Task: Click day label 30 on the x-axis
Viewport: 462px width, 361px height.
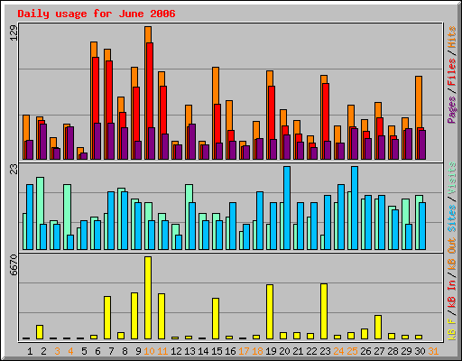Action: [x=420, y=351]
